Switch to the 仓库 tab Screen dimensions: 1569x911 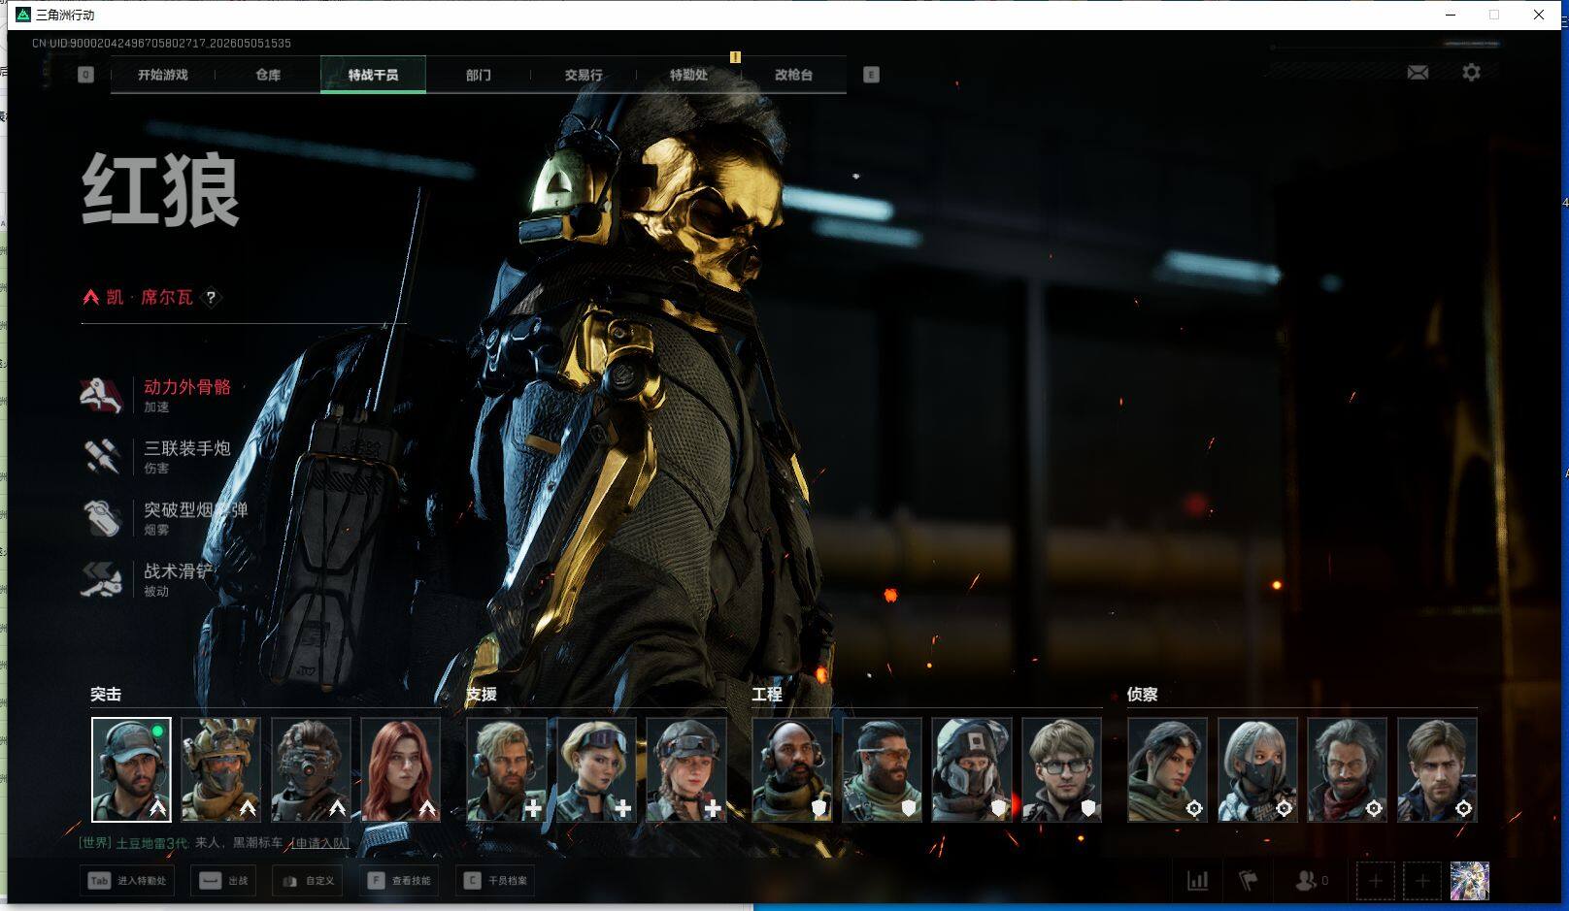[268, 75]
